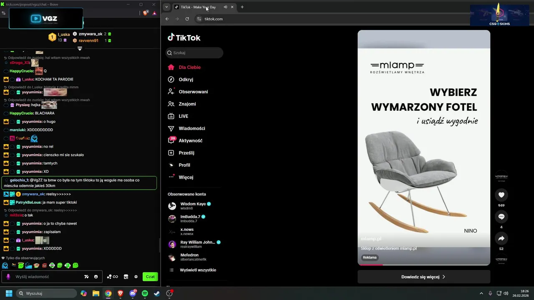Share the mlamp video with arrow icon

(x=501, y=238)
